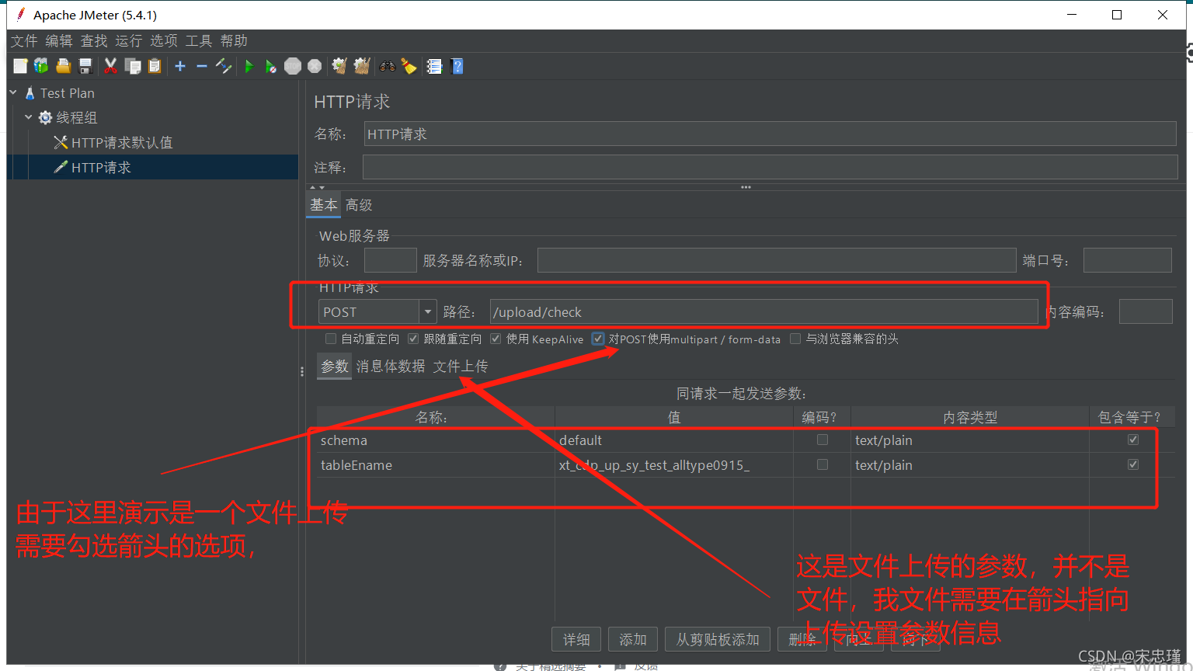Toggle 编码 checkbox for tableEname row
1193x671 pixels.
pos(822,464)
